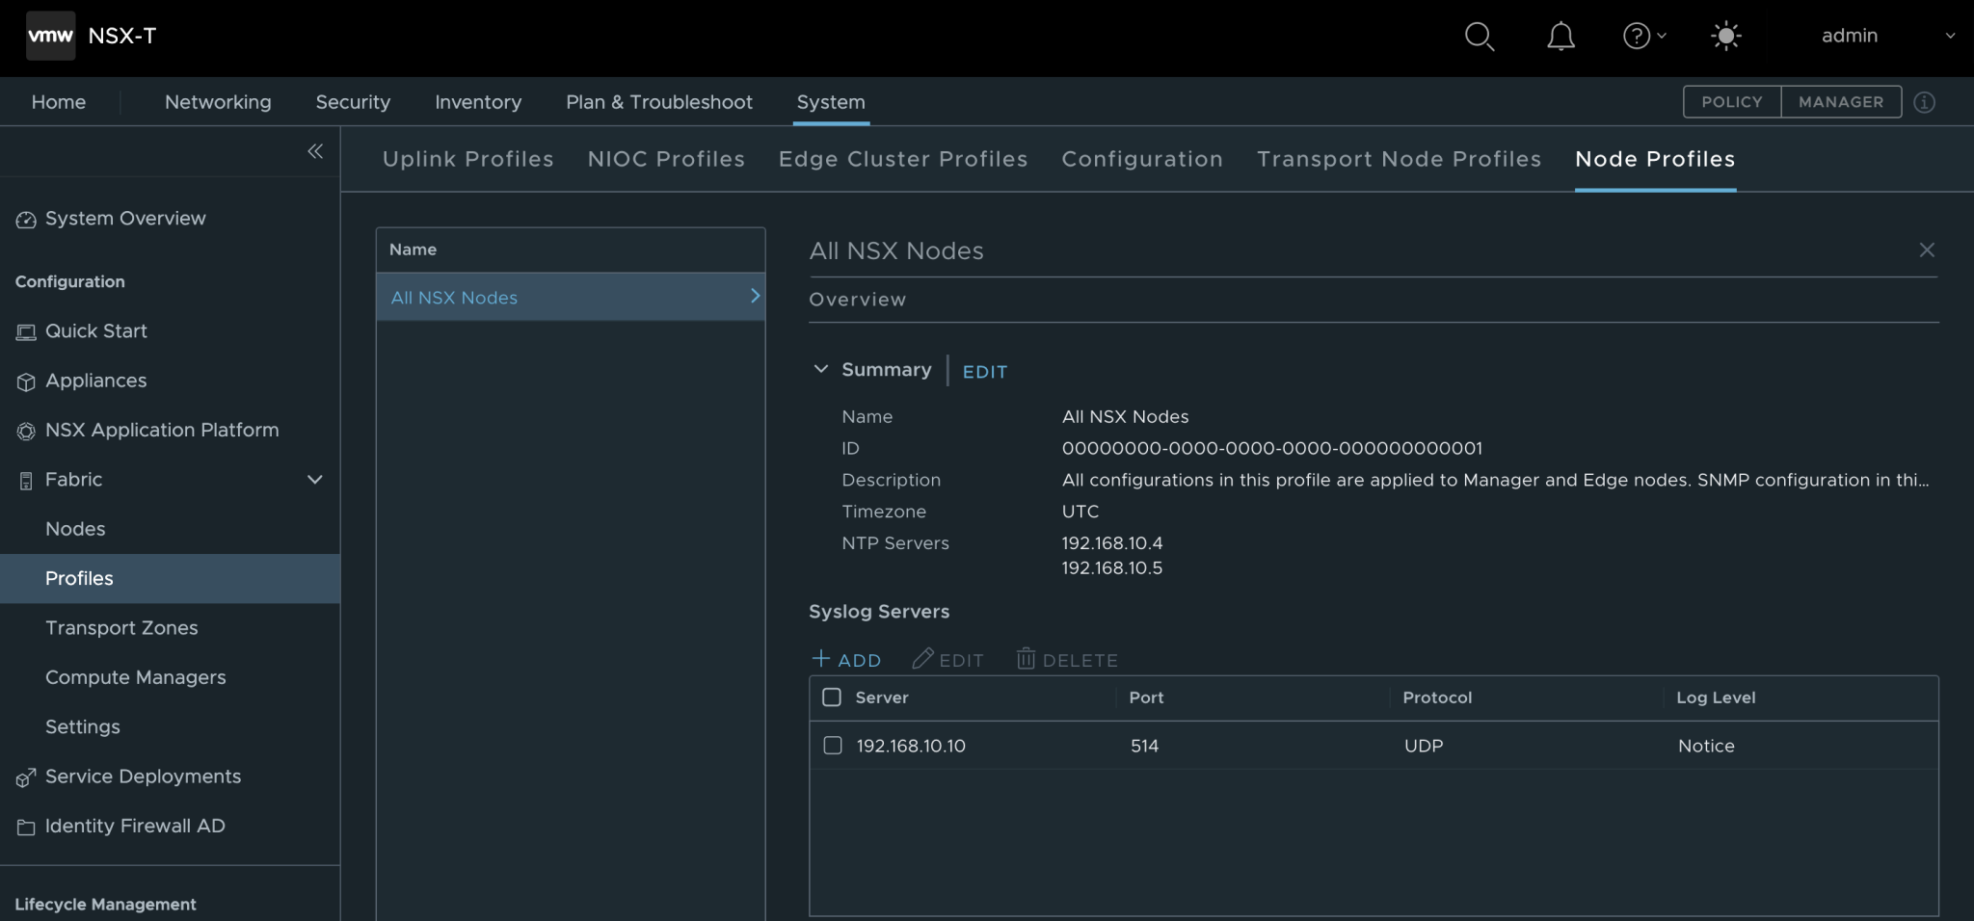Open Service Deployments from the sidebar
1974x921 pixels.
click(143, 776)
